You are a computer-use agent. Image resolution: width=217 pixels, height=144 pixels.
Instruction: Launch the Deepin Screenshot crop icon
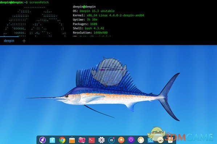click(82, 140)
